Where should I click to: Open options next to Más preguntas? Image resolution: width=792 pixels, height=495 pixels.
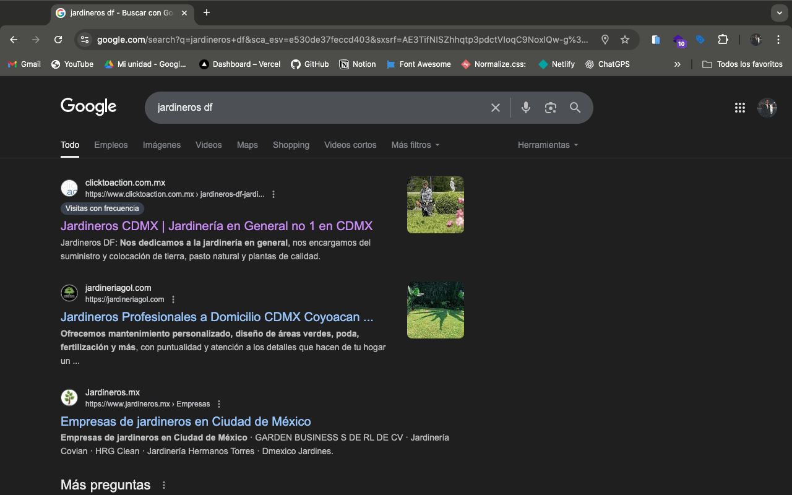pyautogui.click(x=164, y=485)
